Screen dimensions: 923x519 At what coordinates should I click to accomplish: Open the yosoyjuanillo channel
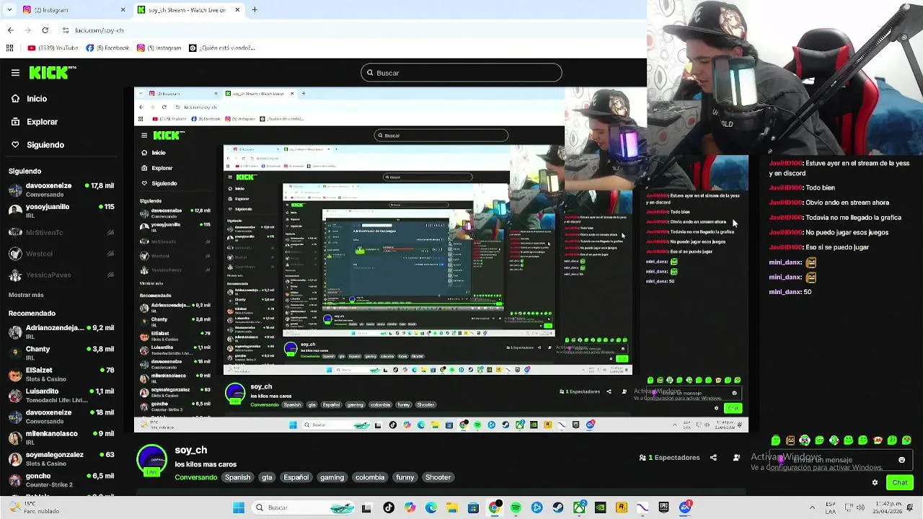point(61,210)
